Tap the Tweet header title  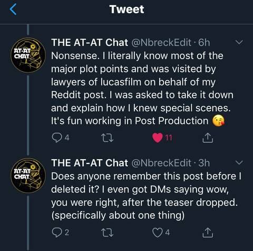pos(126,9)
